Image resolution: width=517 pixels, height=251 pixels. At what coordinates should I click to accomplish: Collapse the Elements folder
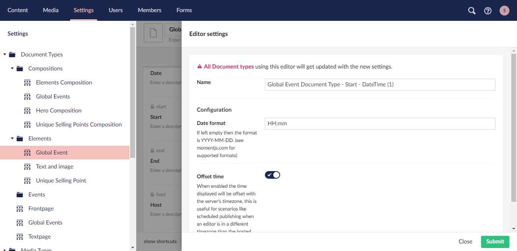12,139
